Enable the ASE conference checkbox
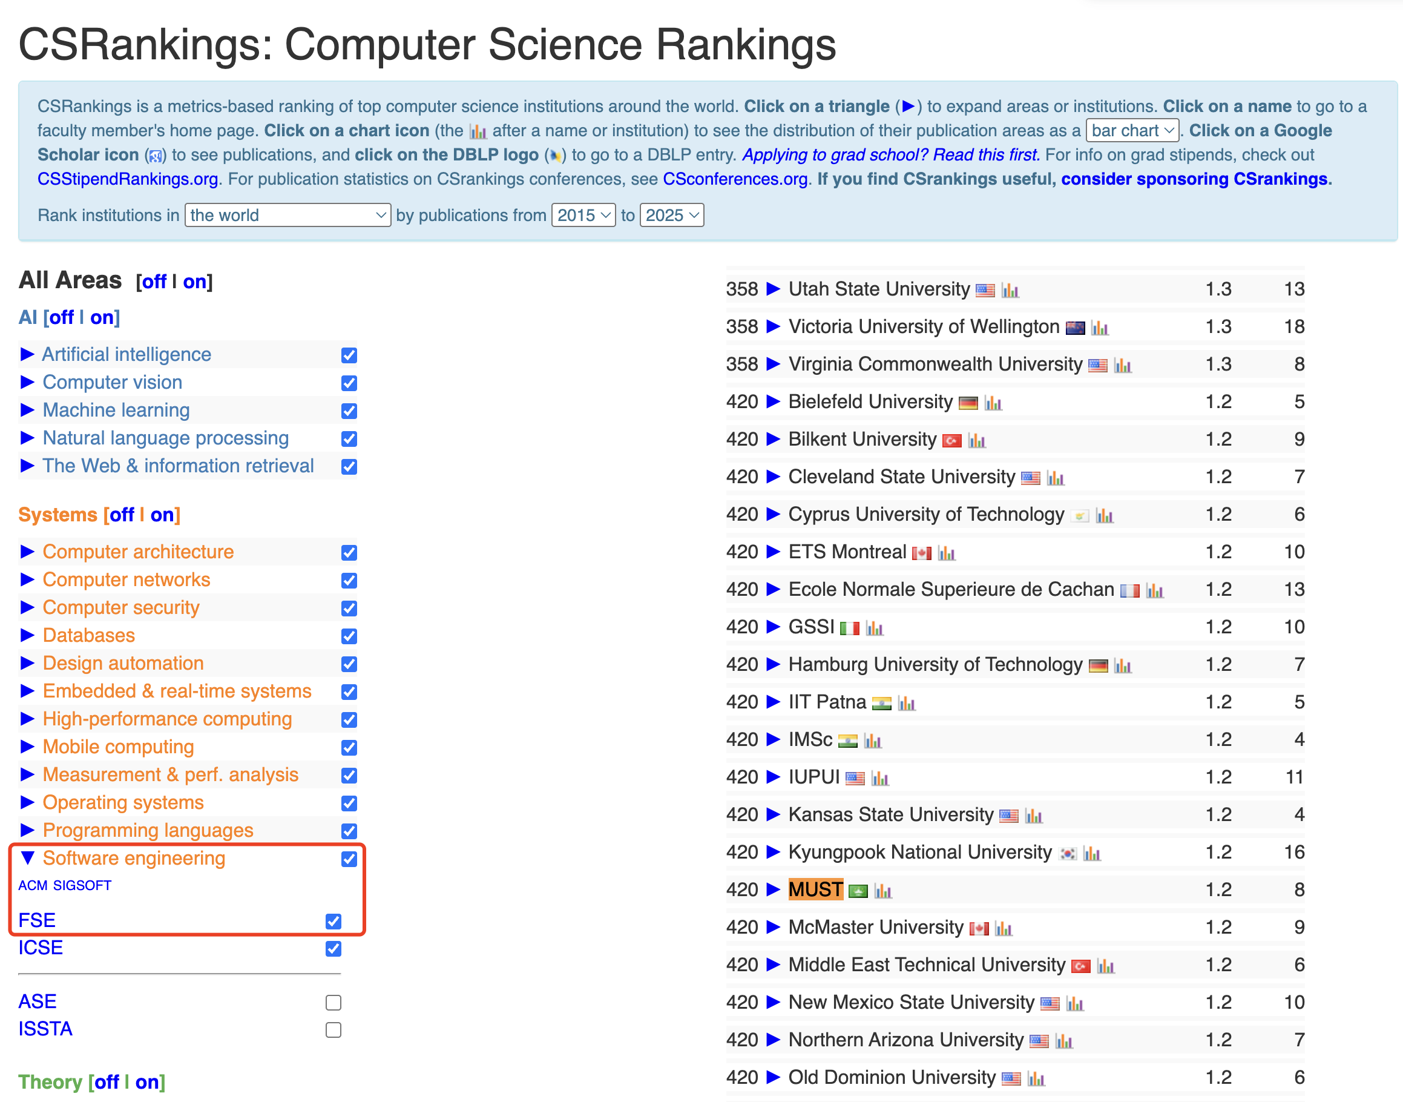Viewport: 1403px width, 1102px height. pos(333,1002)
